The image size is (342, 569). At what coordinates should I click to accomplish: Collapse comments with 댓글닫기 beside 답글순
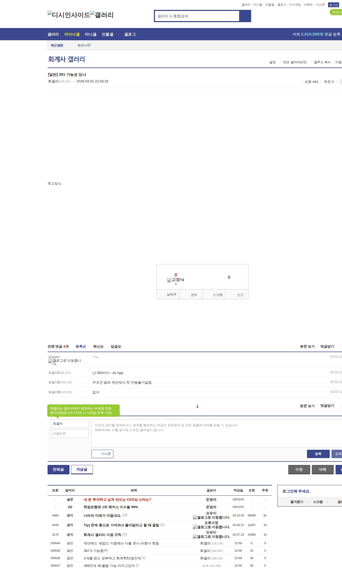[327, 346]
